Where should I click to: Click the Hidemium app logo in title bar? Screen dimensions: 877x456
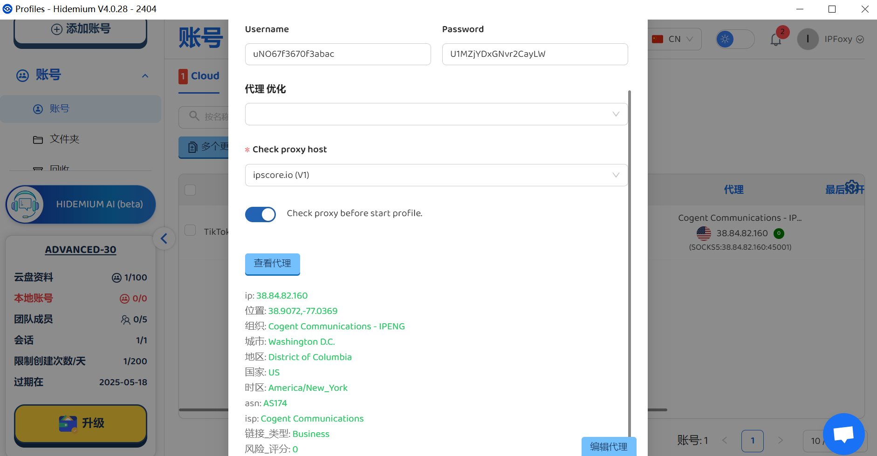coord(7,9)
